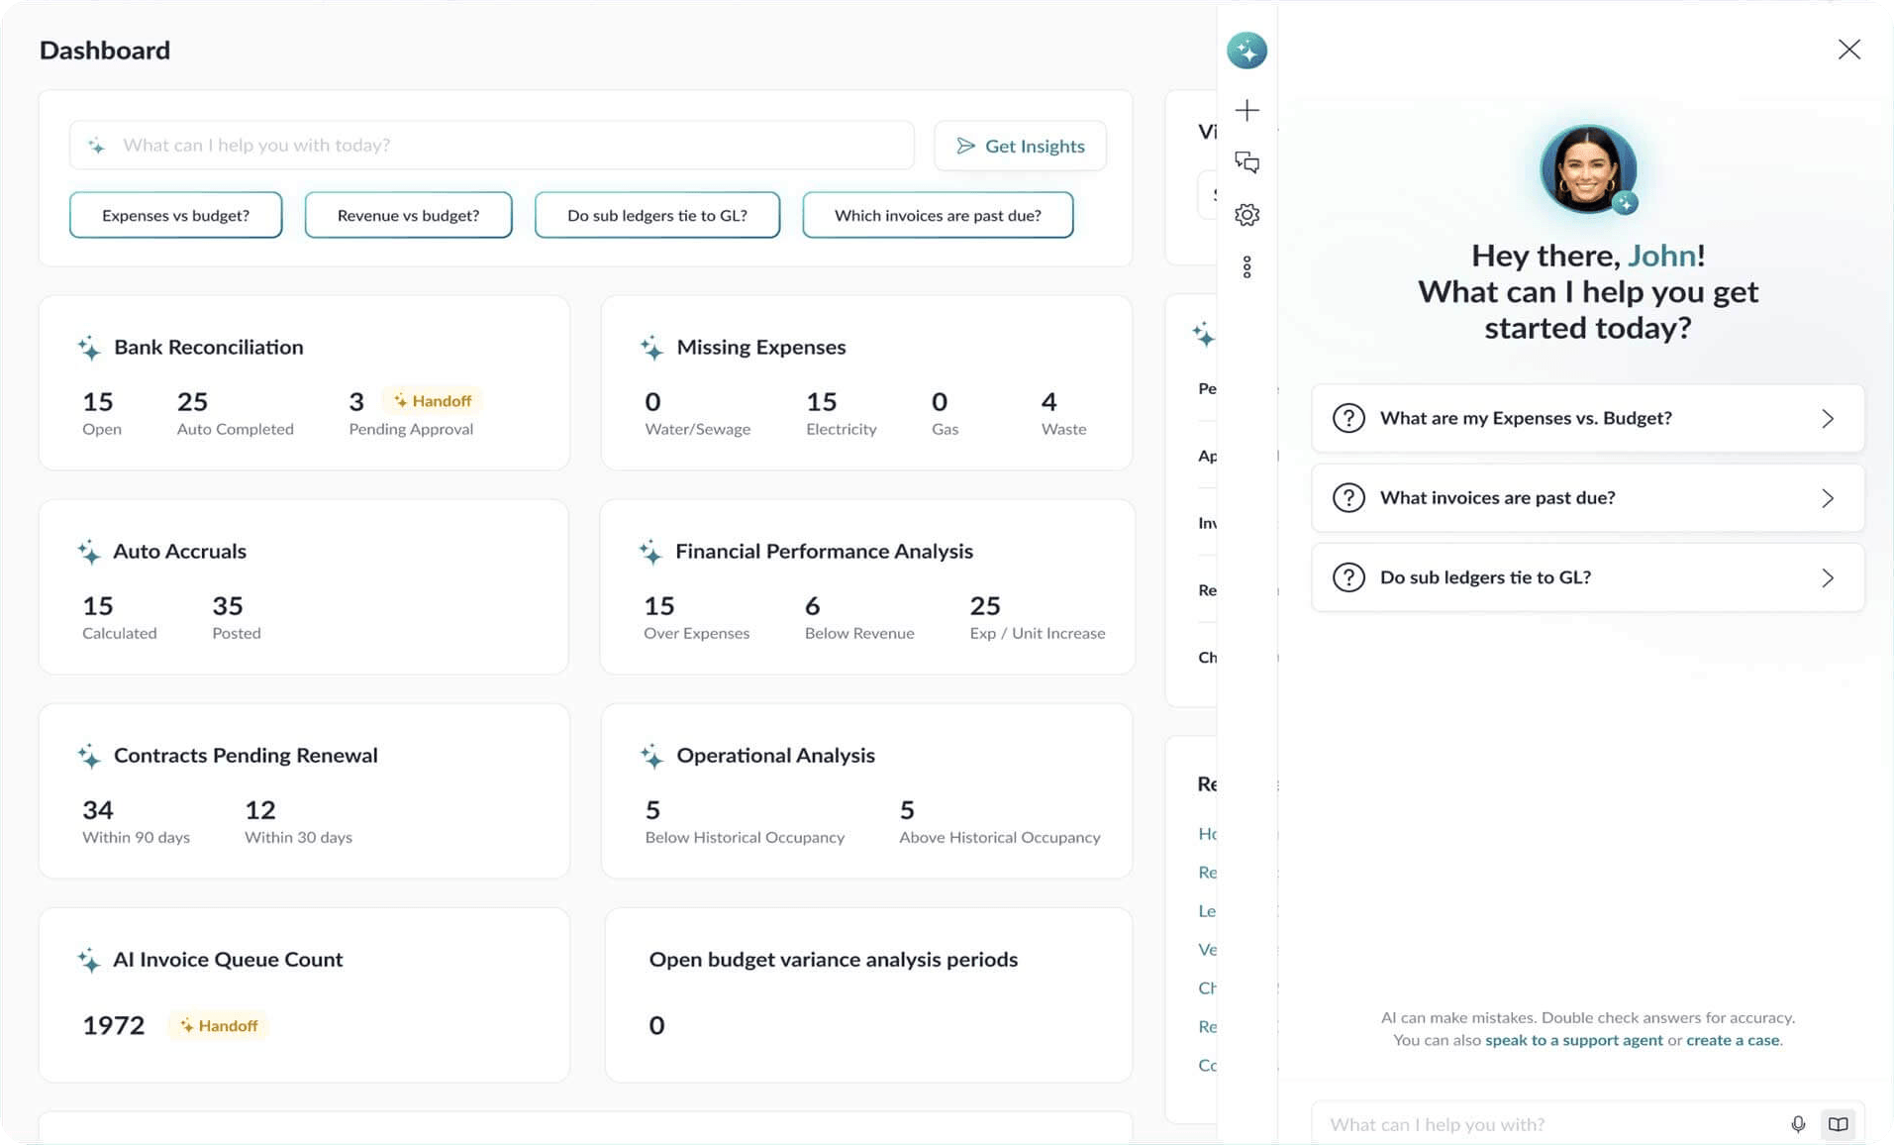The height and width of the screenshot is (1145, 1894).
Task: Click Handoff badge next to 1972
Action: 218,1026
